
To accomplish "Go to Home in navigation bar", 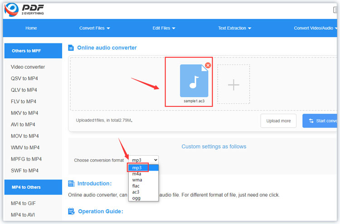I will pos(31,28).
